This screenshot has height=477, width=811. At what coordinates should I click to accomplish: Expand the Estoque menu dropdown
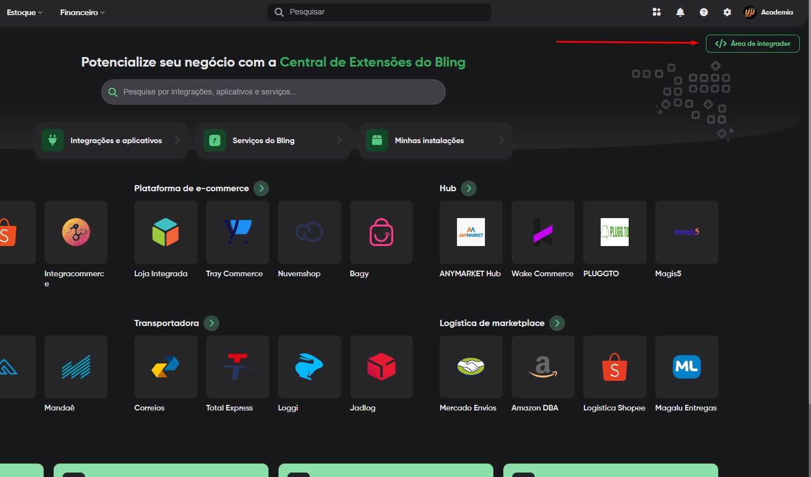click(25, 12)
